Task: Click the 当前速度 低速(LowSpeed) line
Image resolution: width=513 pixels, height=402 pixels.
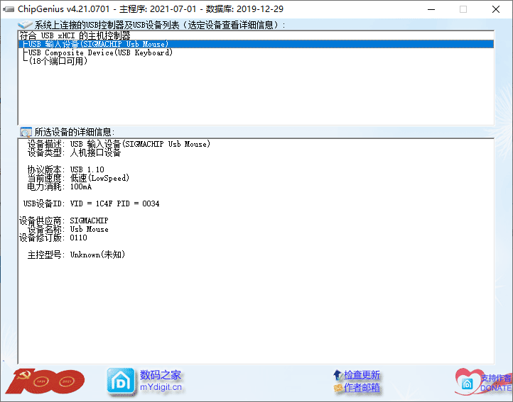Action: tap(79, 178)
